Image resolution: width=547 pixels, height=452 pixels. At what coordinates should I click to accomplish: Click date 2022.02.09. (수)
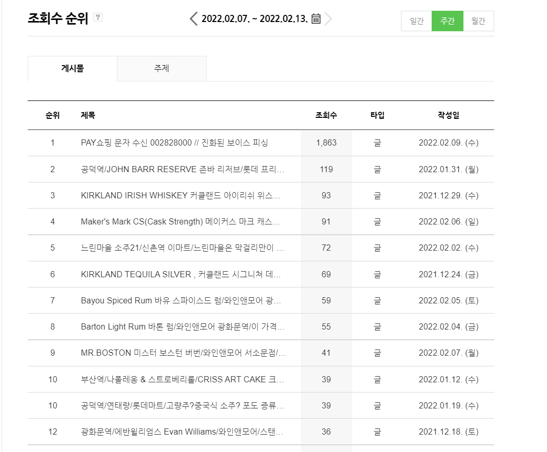pos(449,142)
